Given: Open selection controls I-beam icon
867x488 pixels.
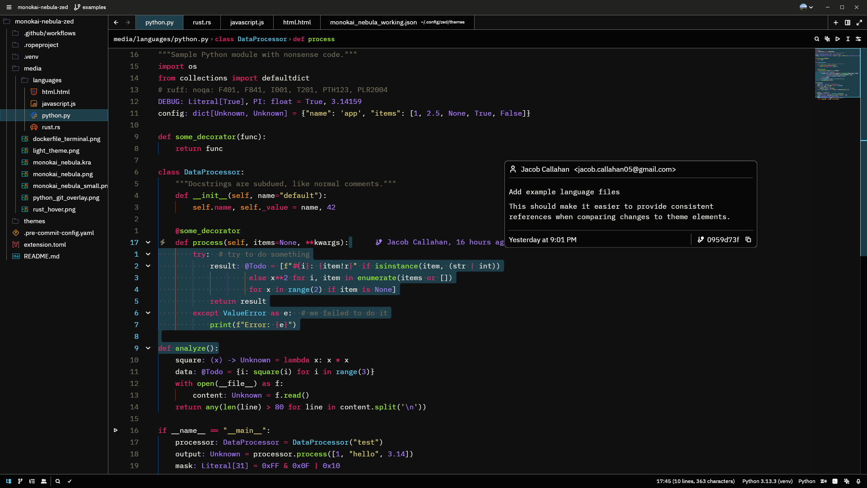Looking at the screenshot, I should (x=848, y=39).
